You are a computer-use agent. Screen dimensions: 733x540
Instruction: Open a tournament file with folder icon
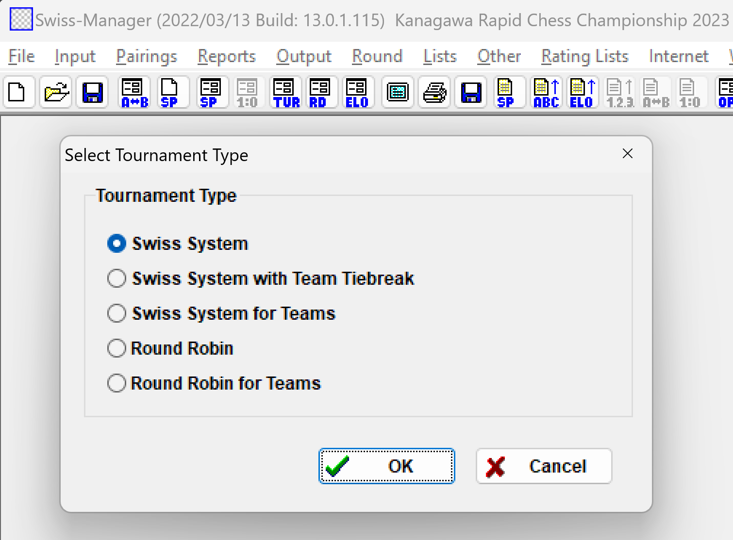tap(56, 92)
